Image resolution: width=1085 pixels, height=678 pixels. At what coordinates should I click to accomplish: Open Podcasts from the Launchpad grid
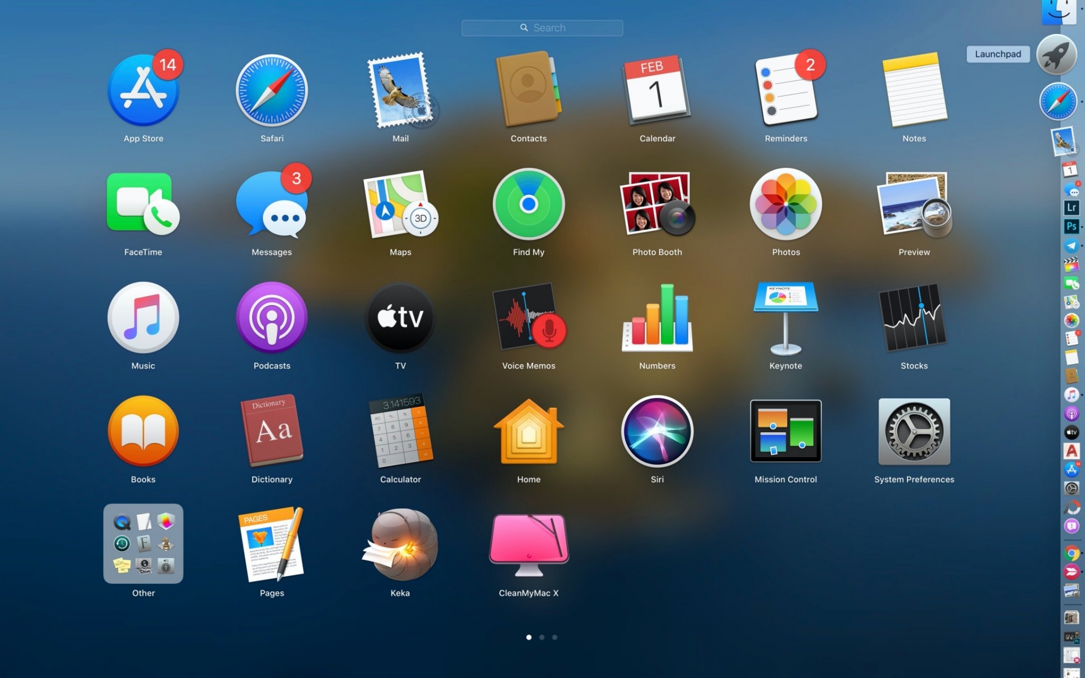(272, 318)
